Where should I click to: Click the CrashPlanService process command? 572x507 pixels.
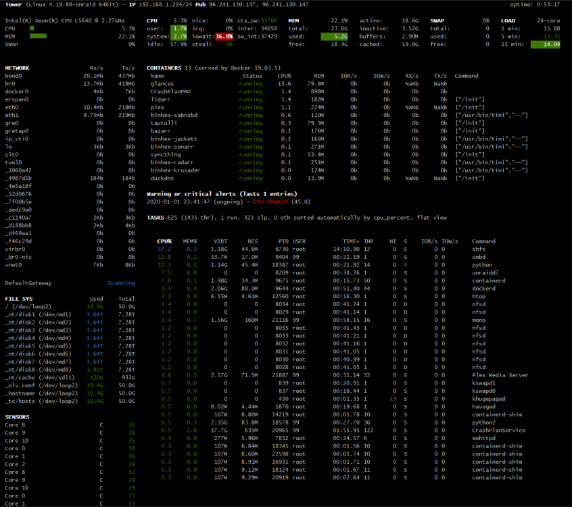499,431
